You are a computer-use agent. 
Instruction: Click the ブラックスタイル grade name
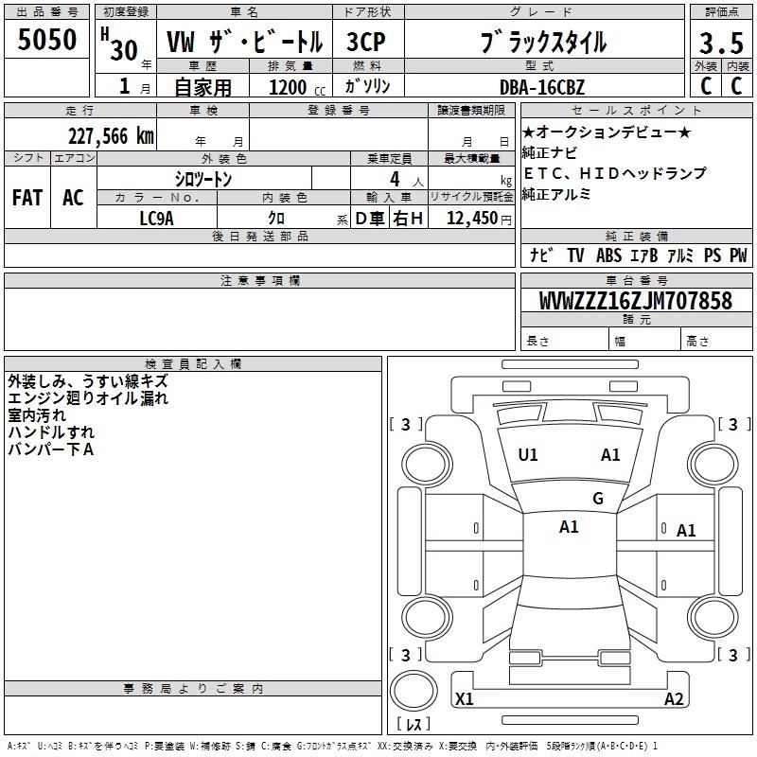pos(543,43)
